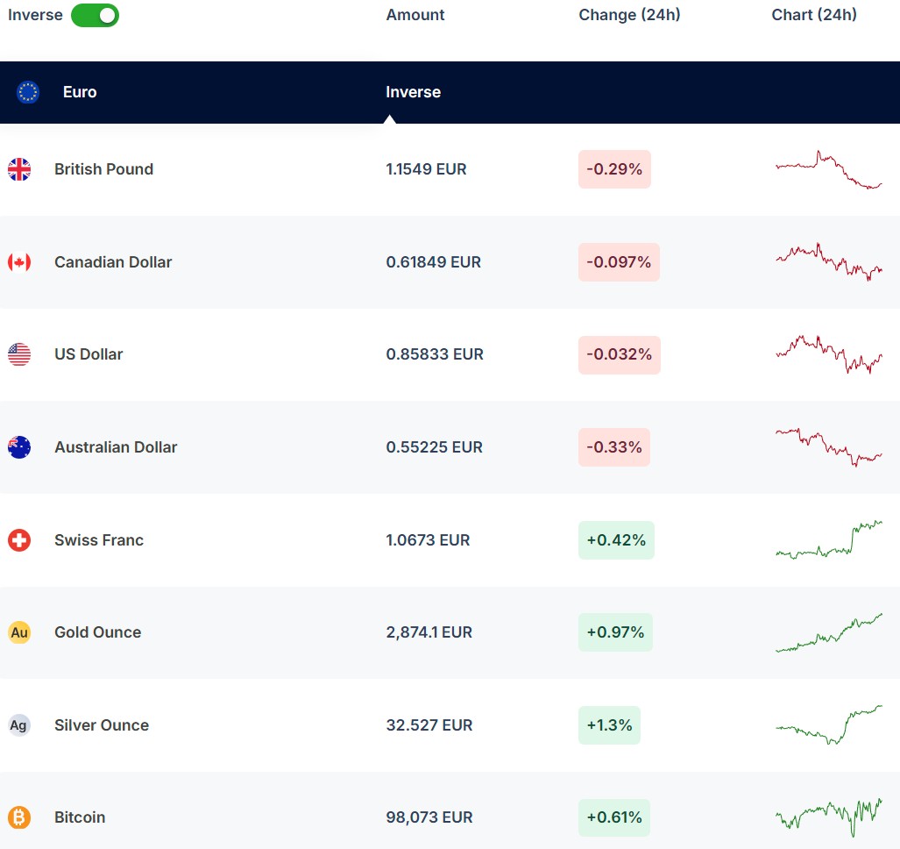Click the Gold Ounce Au icon
This screenshot has width=900, height=849.
coord(19,632)
